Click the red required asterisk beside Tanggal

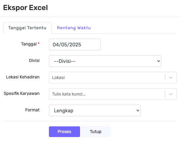pyautogui.click(x=39, y=43)
